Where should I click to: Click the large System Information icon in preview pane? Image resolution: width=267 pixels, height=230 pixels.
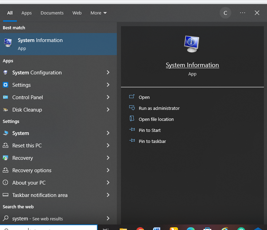191,44
